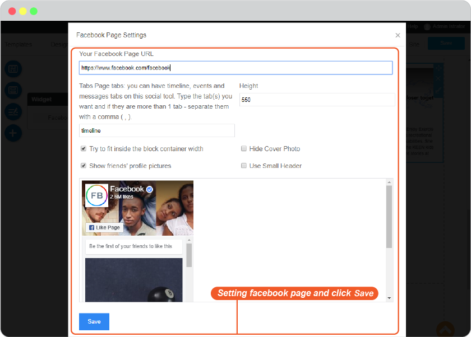Image resolution: width=471 pixels, height=337 pixels.
Task: Click the blue Save button in dialog
Action: 94,321
